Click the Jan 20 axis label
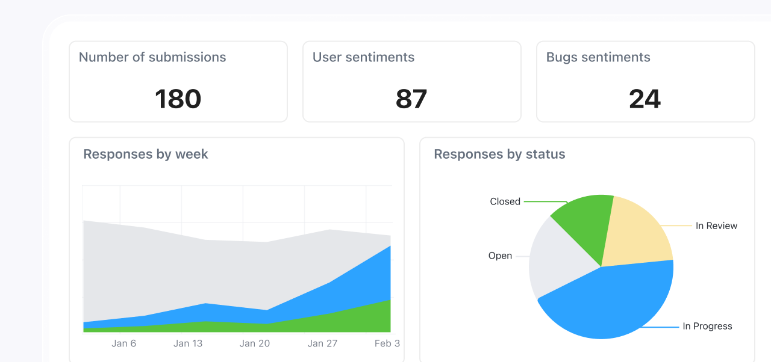 point(255,343)
